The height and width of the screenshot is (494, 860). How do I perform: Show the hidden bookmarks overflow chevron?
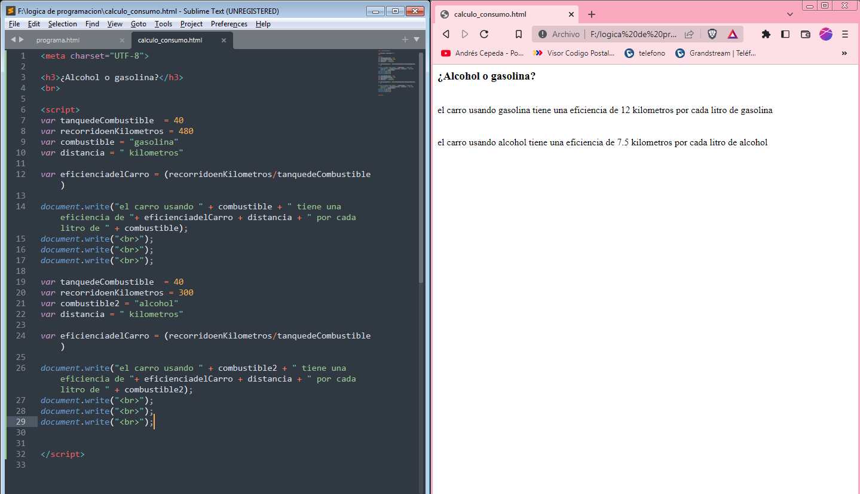[x=844, y=53]
